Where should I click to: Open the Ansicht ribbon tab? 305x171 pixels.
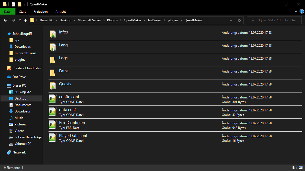tap(61, 12)
